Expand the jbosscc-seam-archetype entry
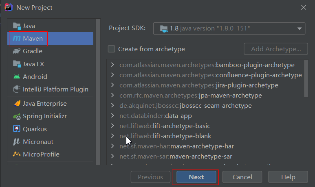The image size is (315, 187). 112,105
